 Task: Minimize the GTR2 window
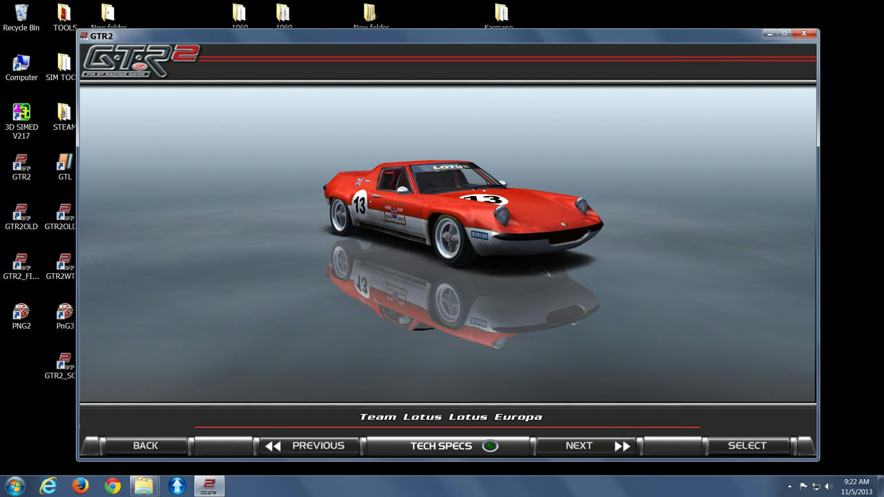point(770,33)
